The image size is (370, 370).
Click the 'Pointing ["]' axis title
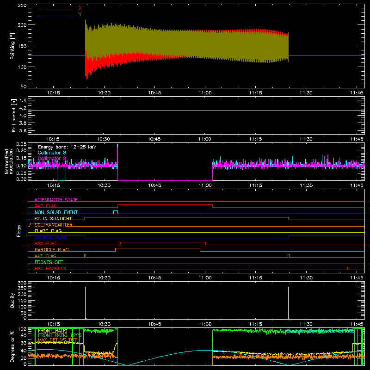12,46
